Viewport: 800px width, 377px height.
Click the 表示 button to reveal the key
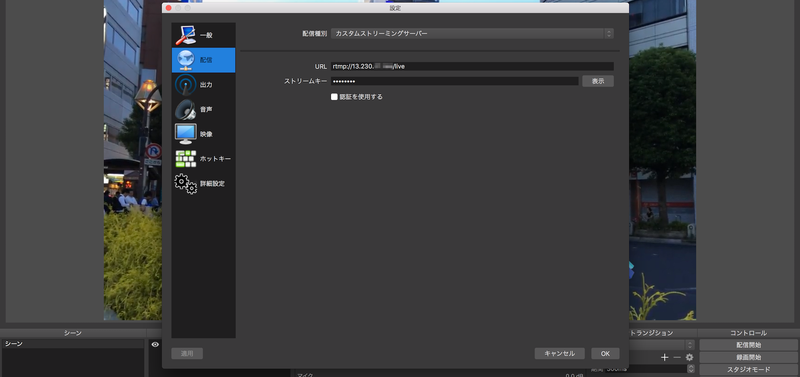(x=598, y=81)
